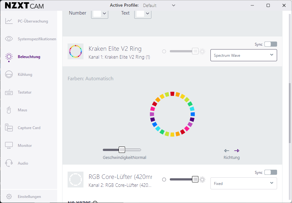Click the Kraken ring brightness off radio
292x203 pixels.
click(x=164, y=51)
